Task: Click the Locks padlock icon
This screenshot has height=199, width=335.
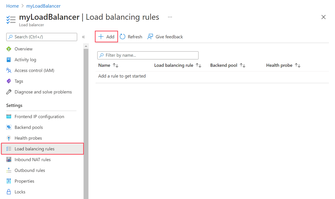Action: pyautogui.click(x=9, y=192)
